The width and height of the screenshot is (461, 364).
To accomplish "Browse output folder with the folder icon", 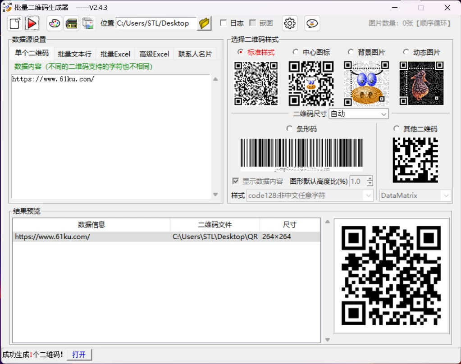I will tap(204, 23).
